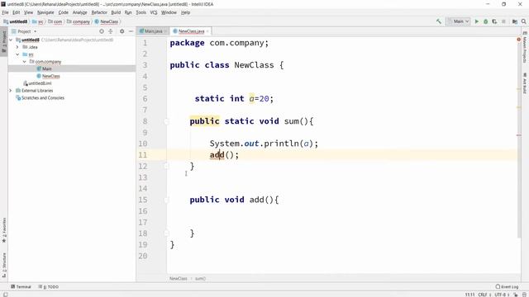This screenshot has width=529, height=297.
Task: Collapse all in Project panel
Action: [111, 31]
